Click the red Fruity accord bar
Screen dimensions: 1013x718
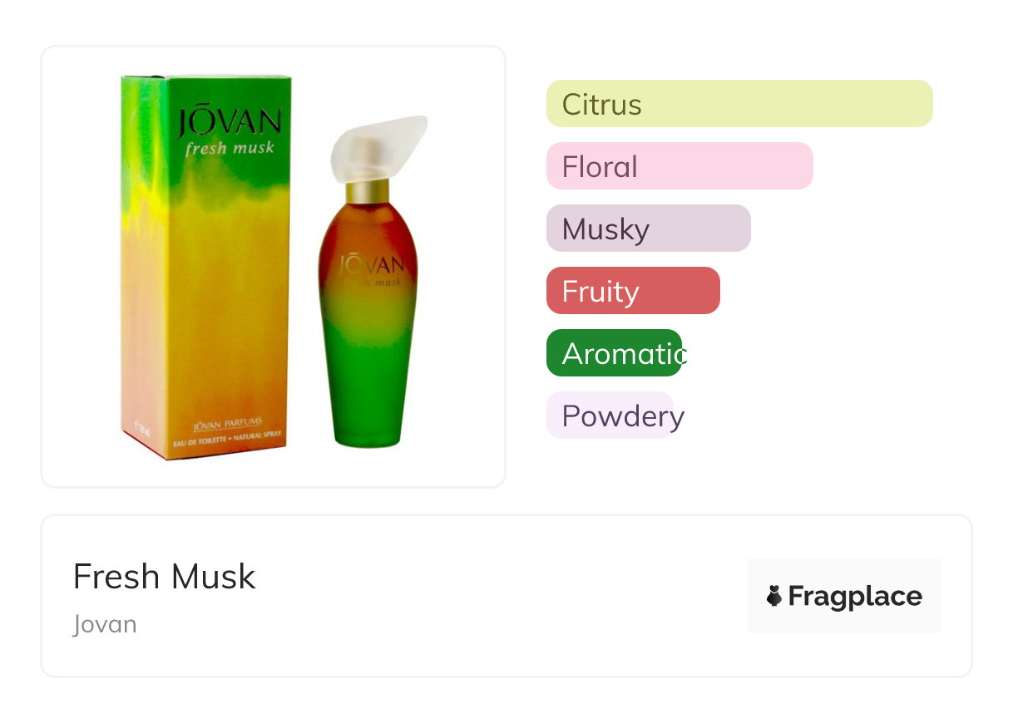tap(632, 291)
